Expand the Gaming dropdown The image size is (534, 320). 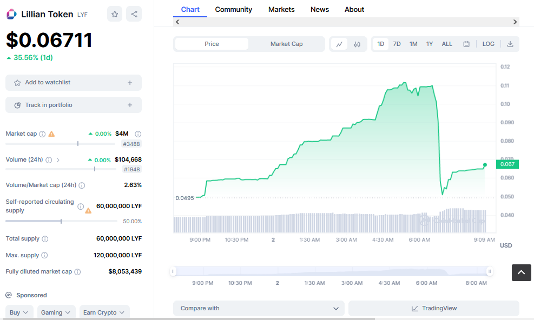coord(56,312)
